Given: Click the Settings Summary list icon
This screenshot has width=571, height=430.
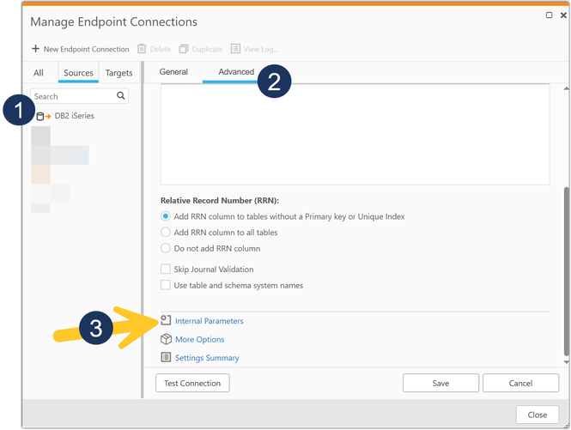Looking at the screenshot, I should (x=167, y=358).
